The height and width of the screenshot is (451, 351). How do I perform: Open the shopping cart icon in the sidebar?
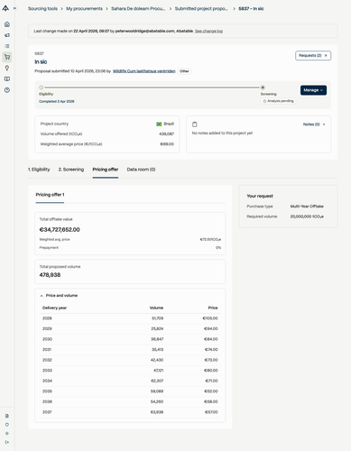(x=7, y=57)
